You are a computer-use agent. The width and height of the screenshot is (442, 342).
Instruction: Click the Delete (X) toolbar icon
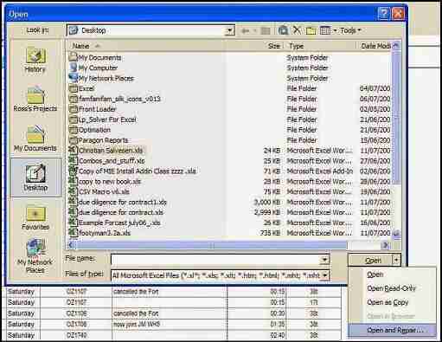[297, 30]
